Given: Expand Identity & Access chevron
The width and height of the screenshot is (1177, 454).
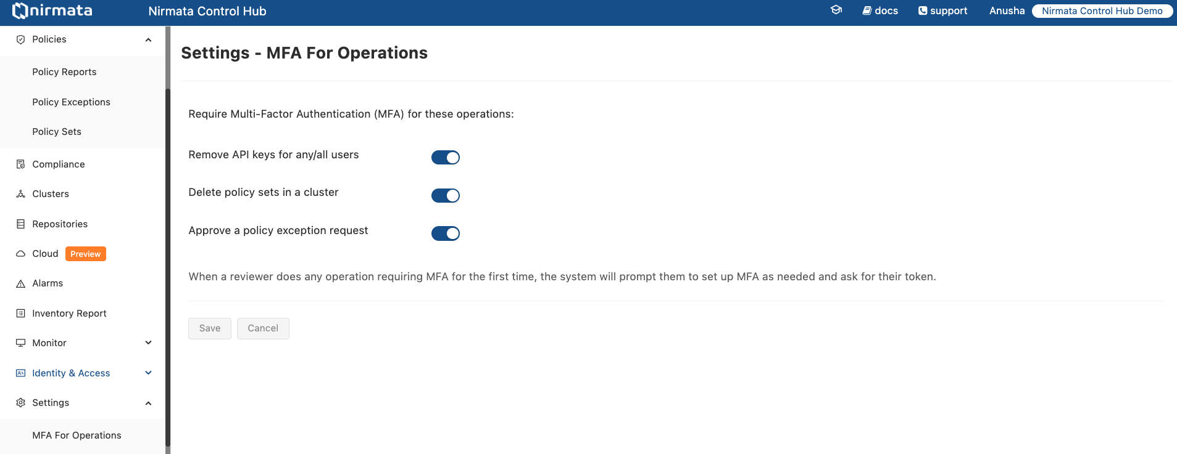Looking at the screenshot, I should point(148,373).
